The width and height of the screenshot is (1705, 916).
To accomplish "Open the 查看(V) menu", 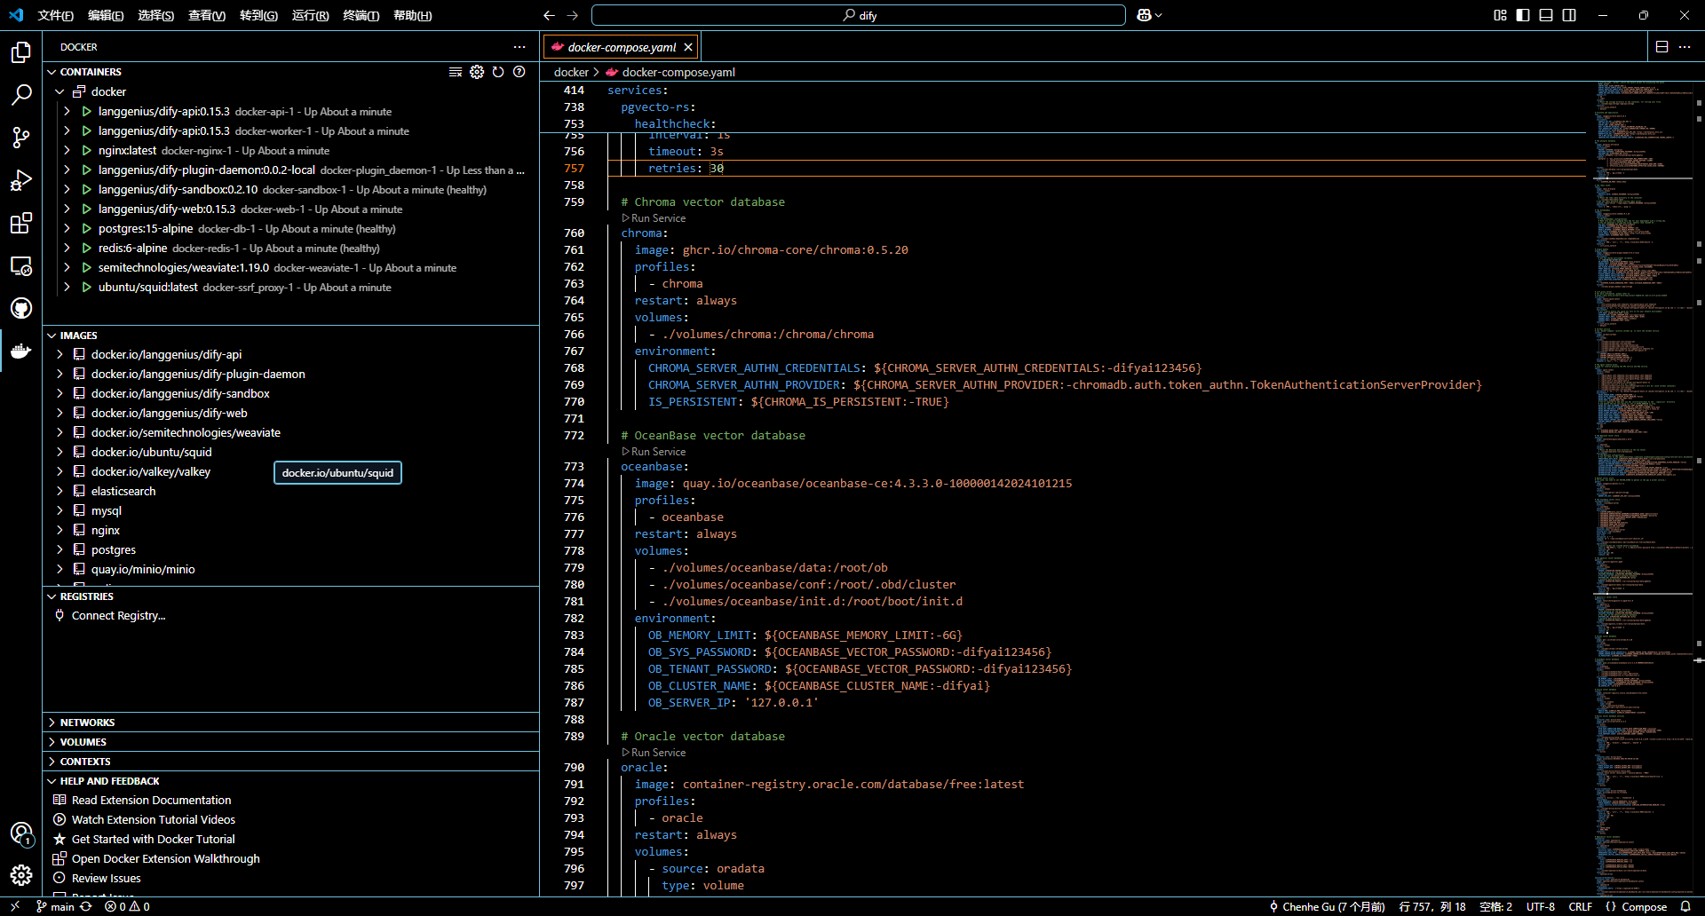I will click(207, 15).
